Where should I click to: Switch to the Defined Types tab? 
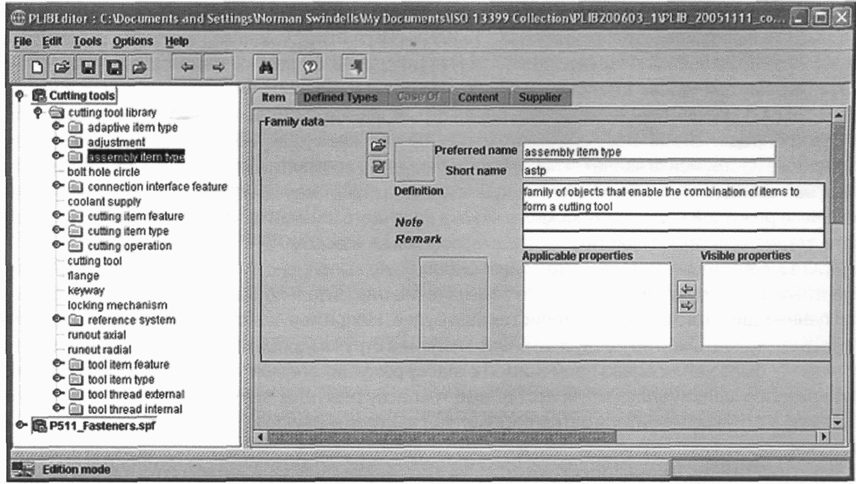click(x=340, y=97)
